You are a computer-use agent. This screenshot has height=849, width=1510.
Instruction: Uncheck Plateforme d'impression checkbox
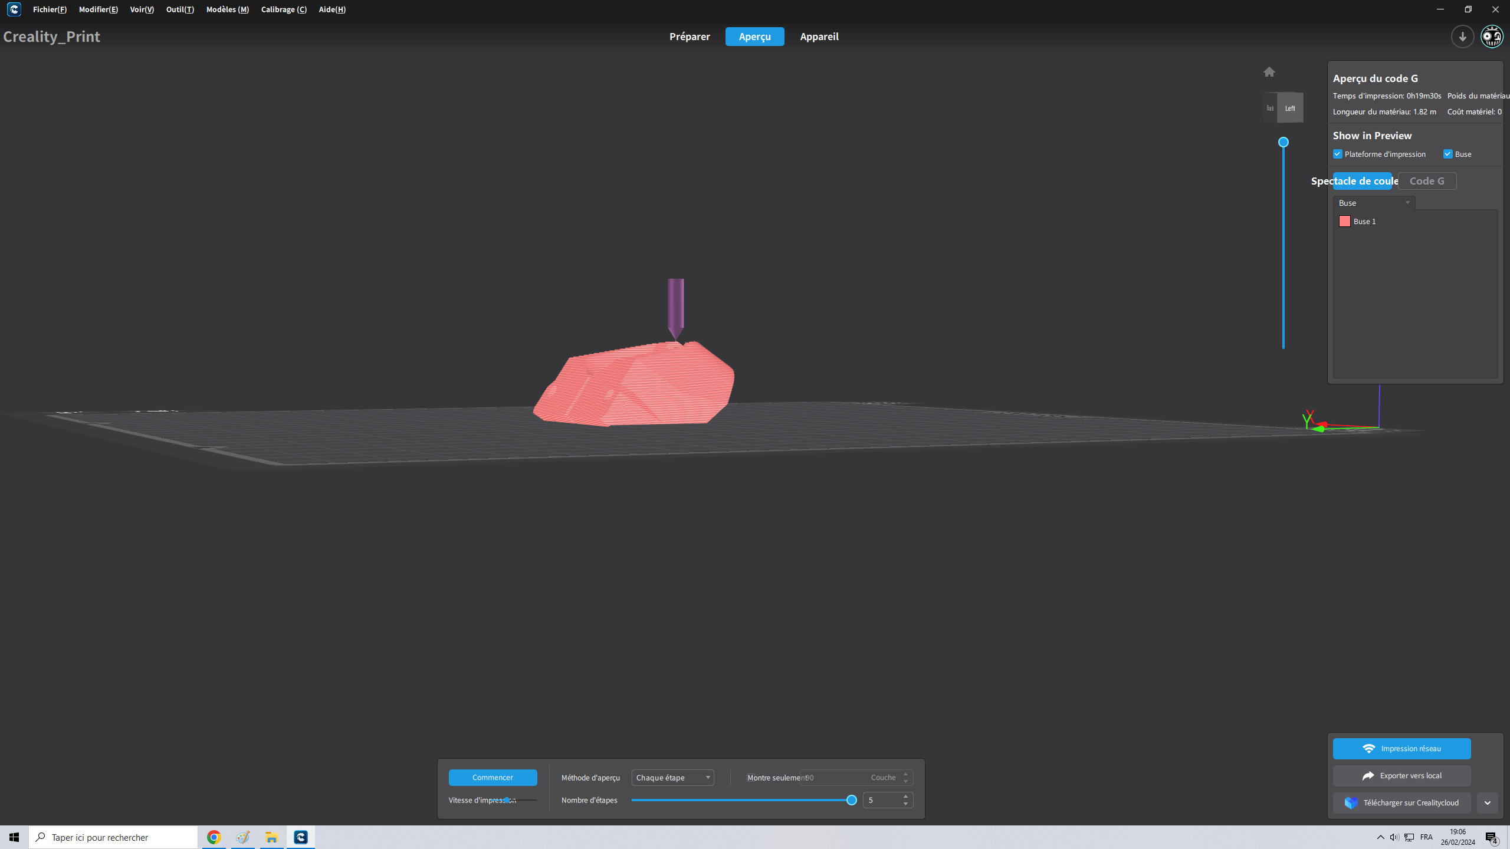pos(1338,154)
